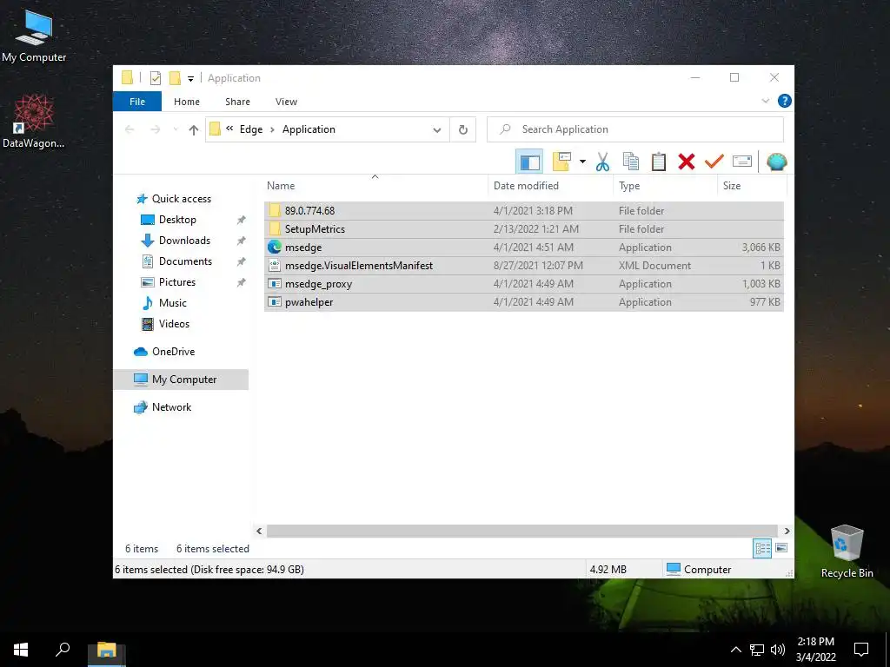The height and width of the screenshot is (667, 890).
Task: Click the scrollbar right arrow
Action: tap(787, 531)
